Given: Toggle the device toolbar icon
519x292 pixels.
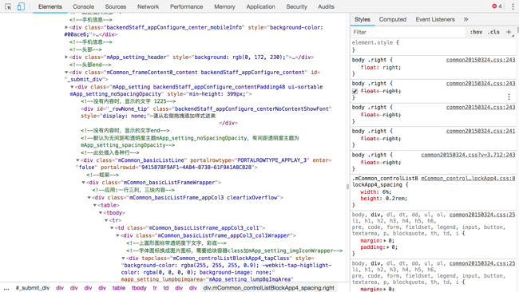Looking at the screenshot, I should [21, 6].
